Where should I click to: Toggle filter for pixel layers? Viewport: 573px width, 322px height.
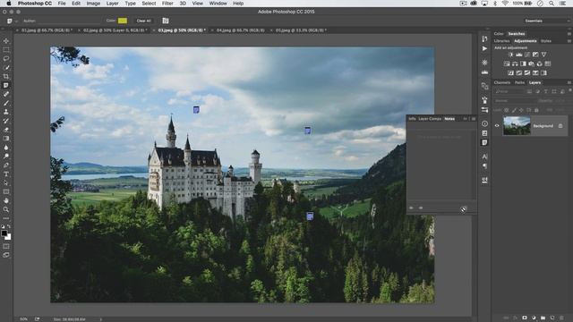[x=529, y=91]
